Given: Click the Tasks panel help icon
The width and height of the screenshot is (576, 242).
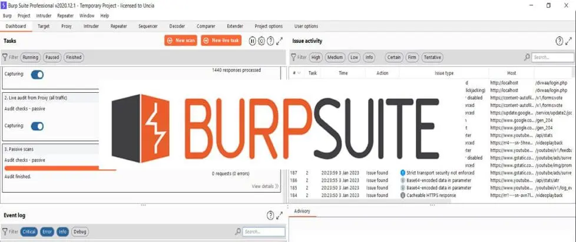Looking at the screenshot, I should (x=270, y=41).
